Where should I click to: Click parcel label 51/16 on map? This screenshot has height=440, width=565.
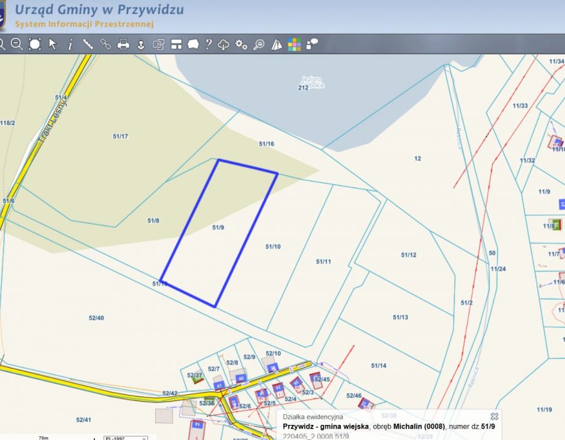pyautogui.click(x=266, y=144)
